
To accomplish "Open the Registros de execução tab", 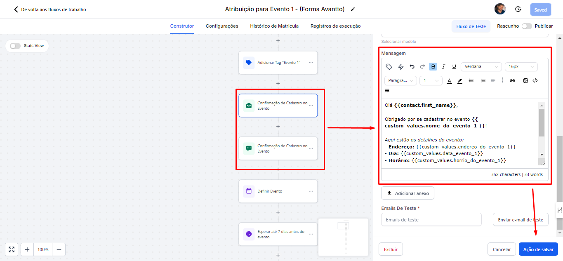I will [335, 26].
